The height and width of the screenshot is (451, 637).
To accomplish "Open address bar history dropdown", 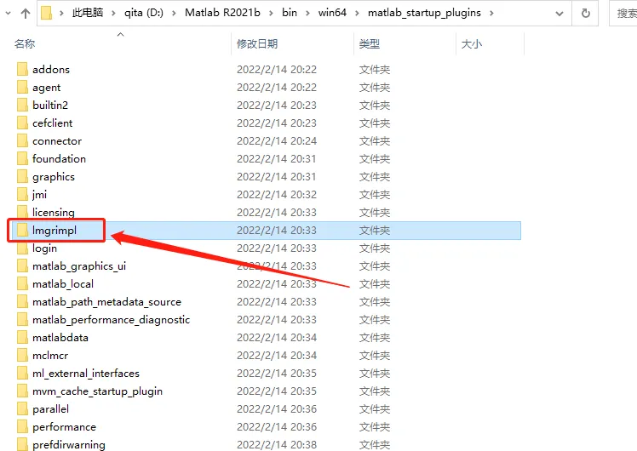I will coord(560,14).
